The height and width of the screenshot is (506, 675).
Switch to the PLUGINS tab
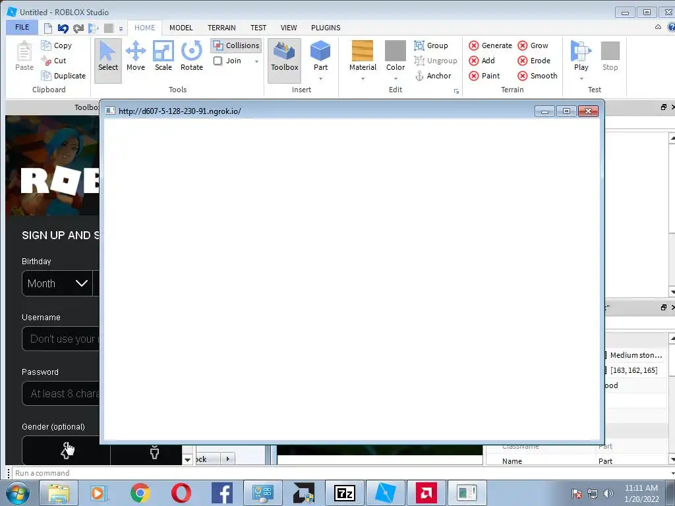(326, 28)
